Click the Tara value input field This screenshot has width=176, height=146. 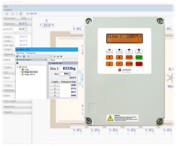coord(65,74)
